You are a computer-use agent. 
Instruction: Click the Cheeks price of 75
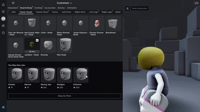11,87
